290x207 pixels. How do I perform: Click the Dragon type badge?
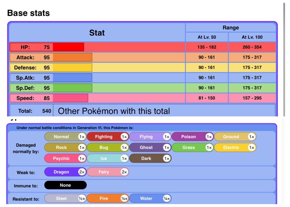click(x=61, y=172)
